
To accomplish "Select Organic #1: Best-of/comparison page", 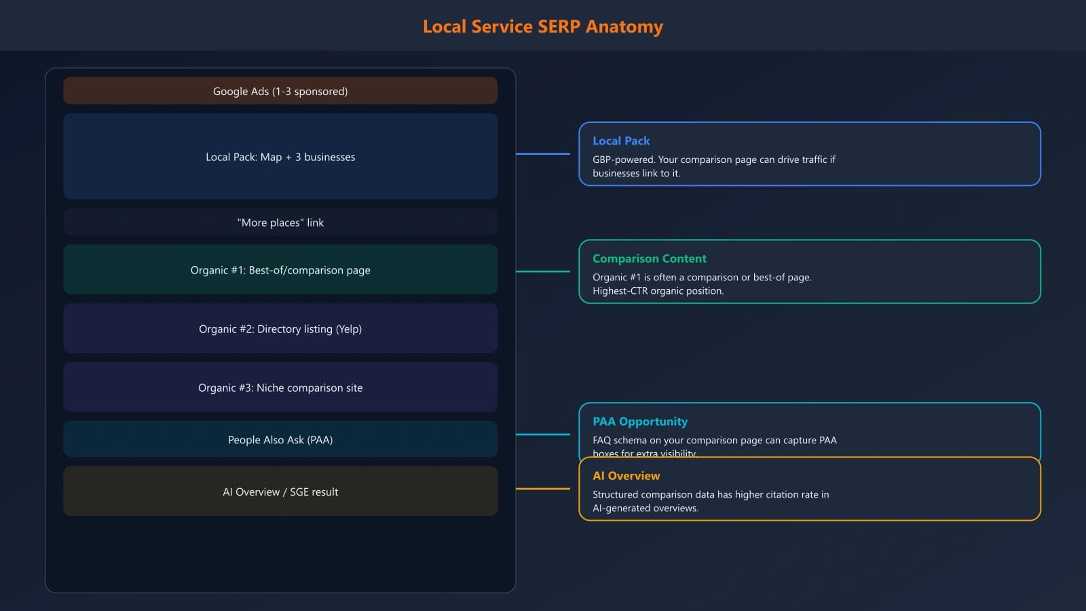I will [280, 270].
